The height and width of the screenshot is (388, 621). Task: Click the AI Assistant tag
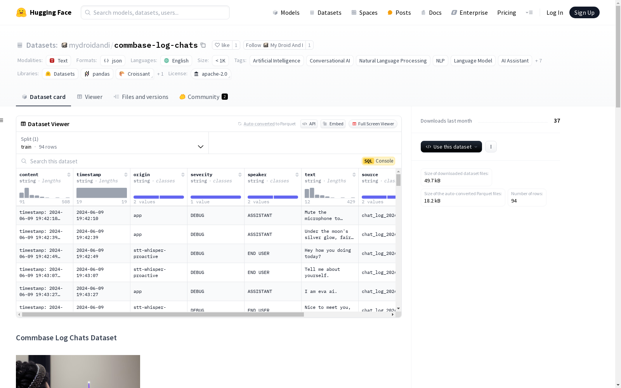515,61
